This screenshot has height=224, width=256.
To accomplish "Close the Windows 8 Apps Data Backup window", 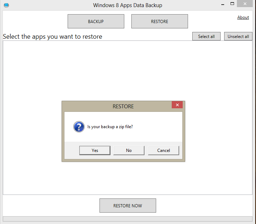I will [245, 4].
